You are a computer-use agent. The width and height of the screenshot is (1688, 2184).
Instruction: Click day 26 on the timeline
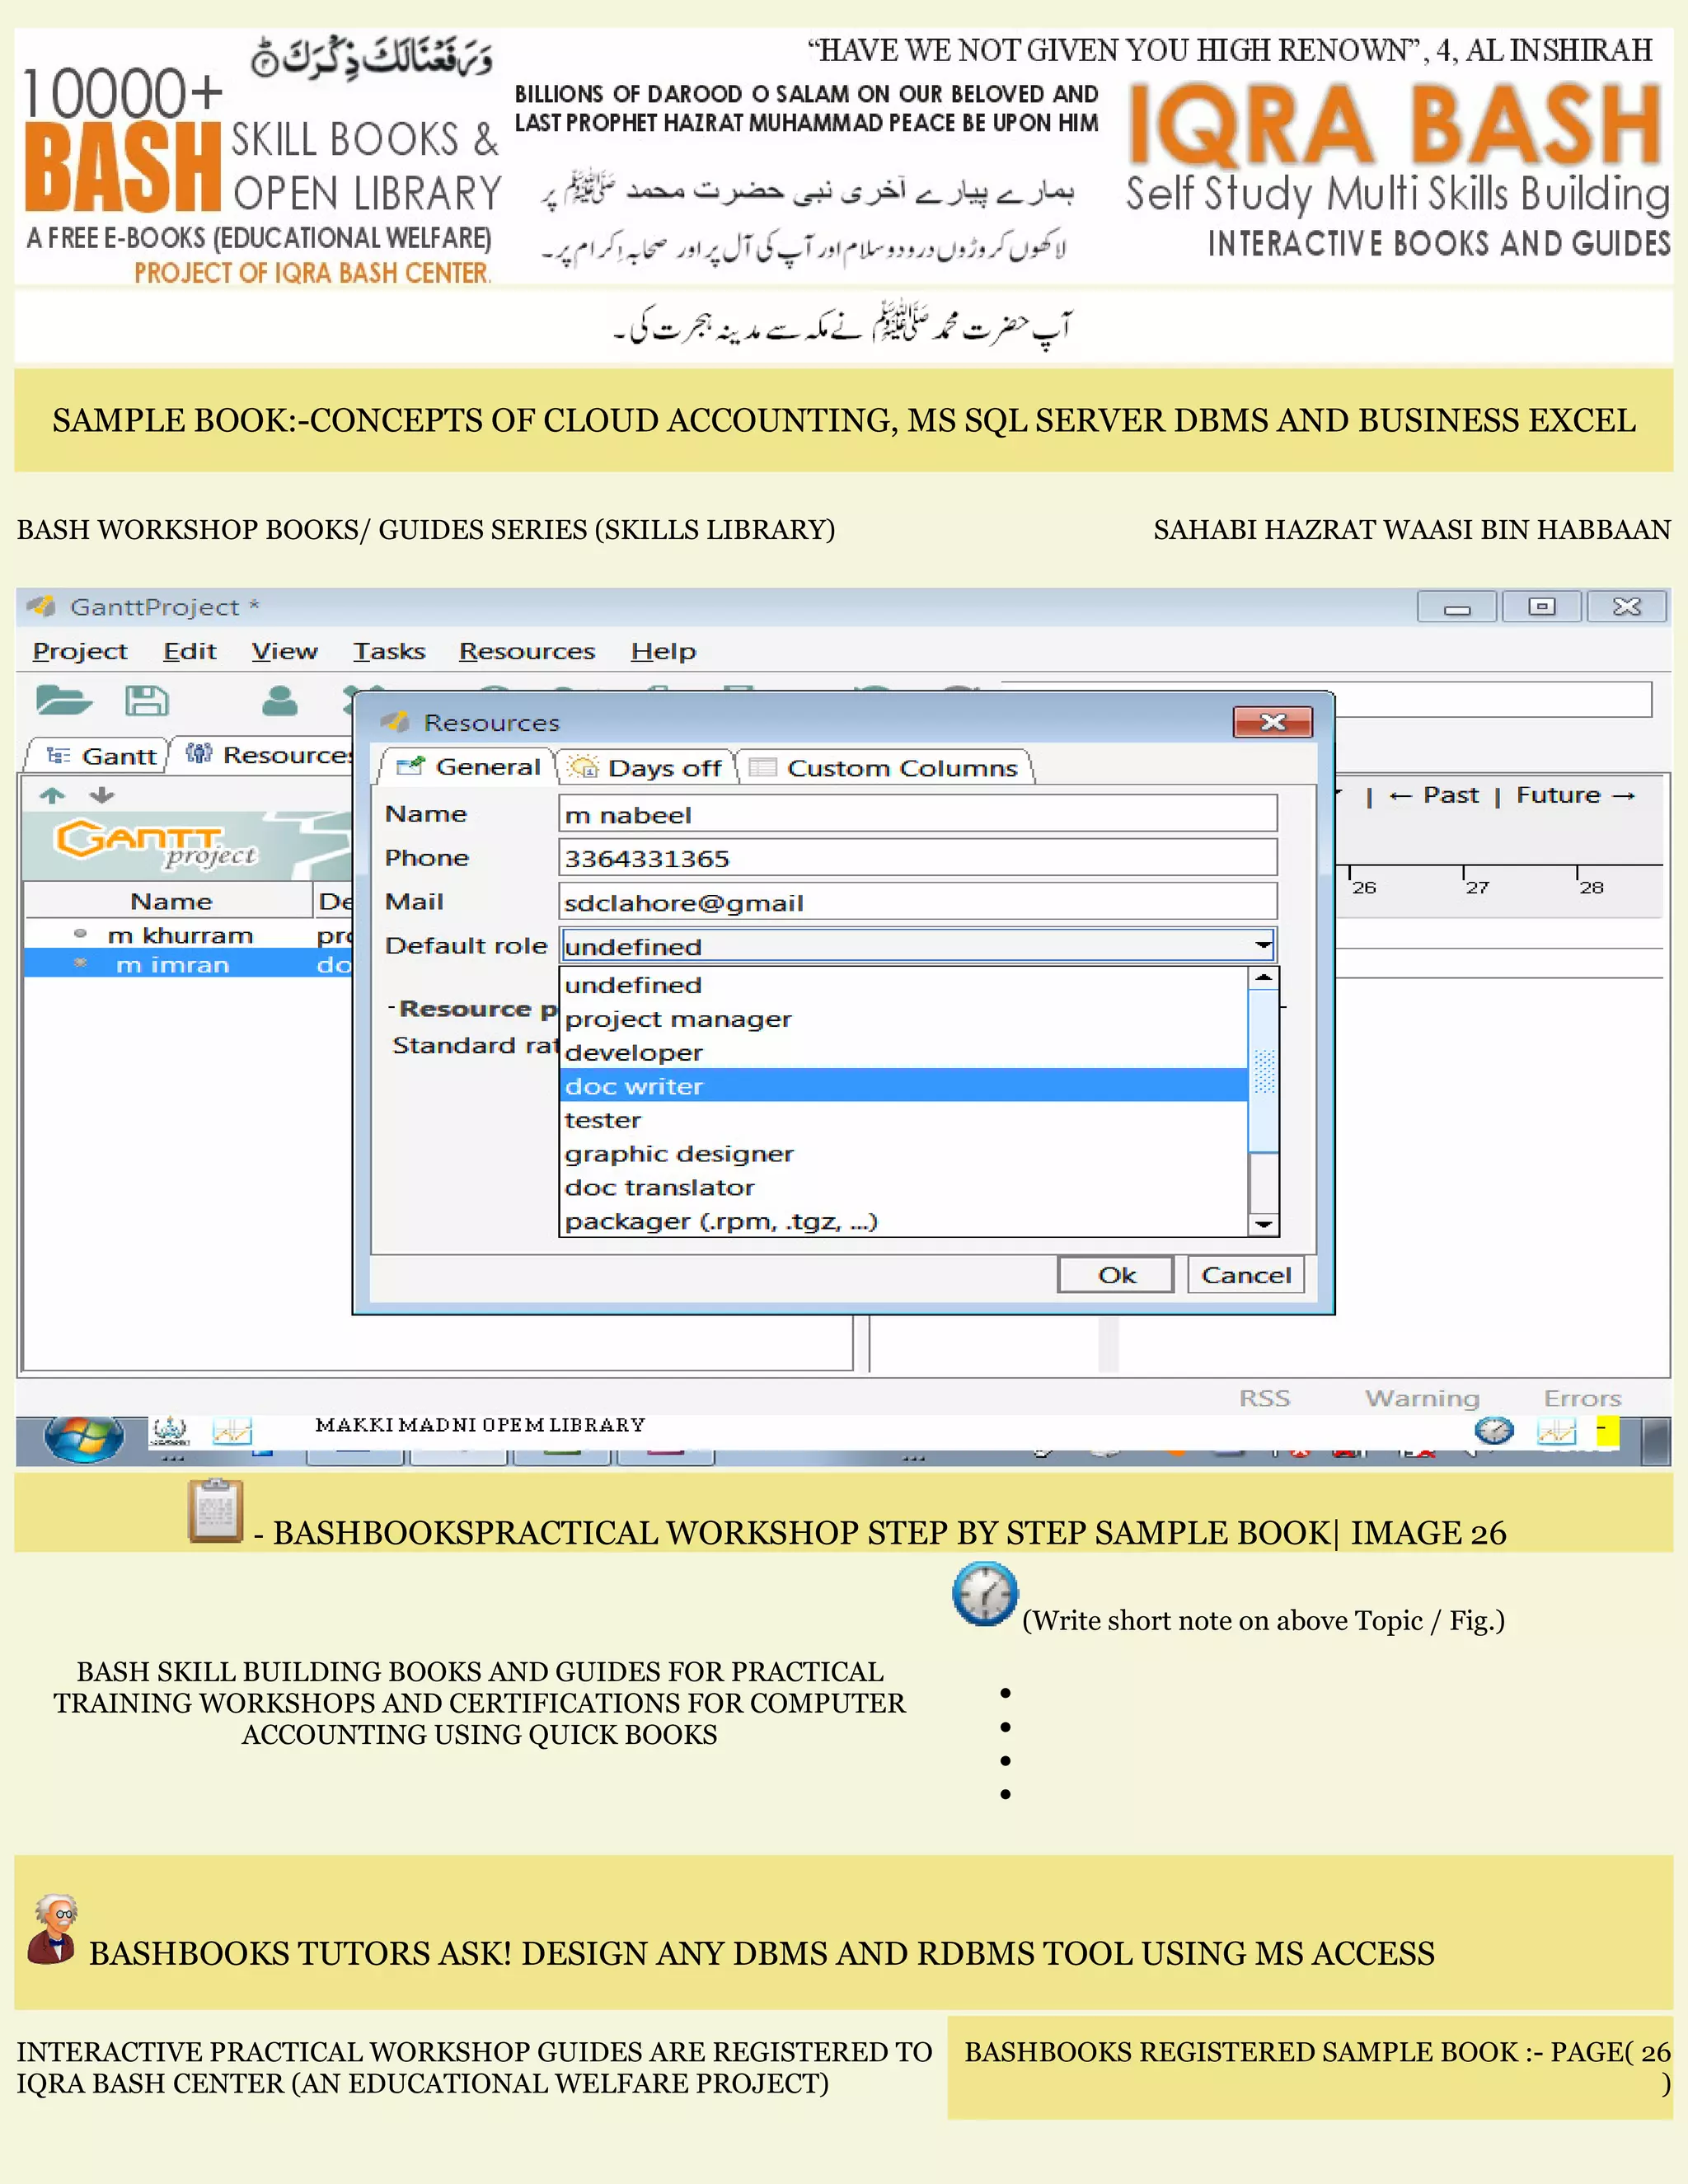1363,887
